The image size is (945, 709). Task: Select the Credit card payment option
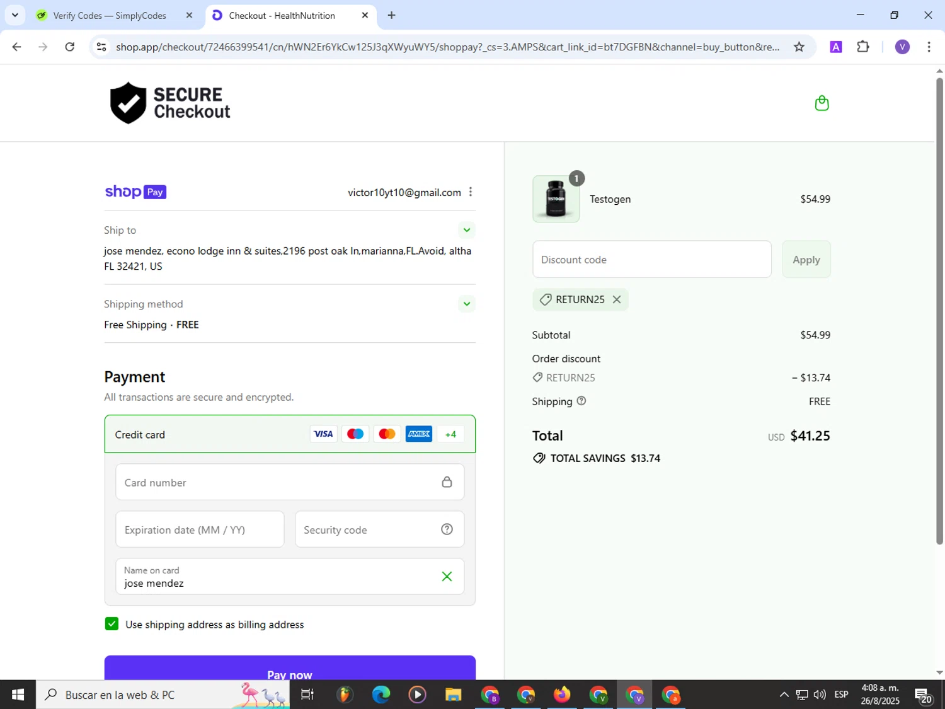coord(290,434)
